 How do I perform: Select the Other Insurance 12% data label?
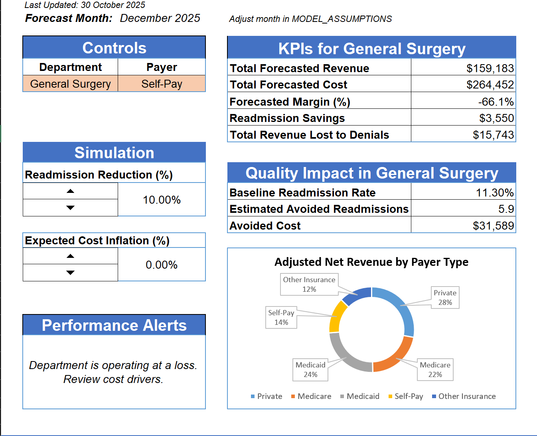pyautogui.click(x=309, y=285)
